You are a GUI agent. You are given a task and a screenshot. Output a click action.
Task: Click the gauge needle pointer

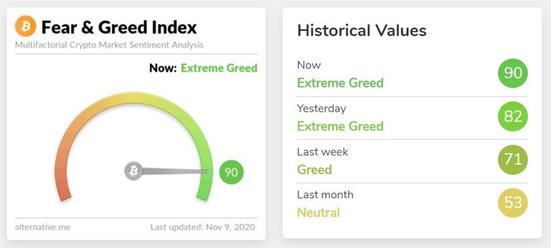point(175,171)
